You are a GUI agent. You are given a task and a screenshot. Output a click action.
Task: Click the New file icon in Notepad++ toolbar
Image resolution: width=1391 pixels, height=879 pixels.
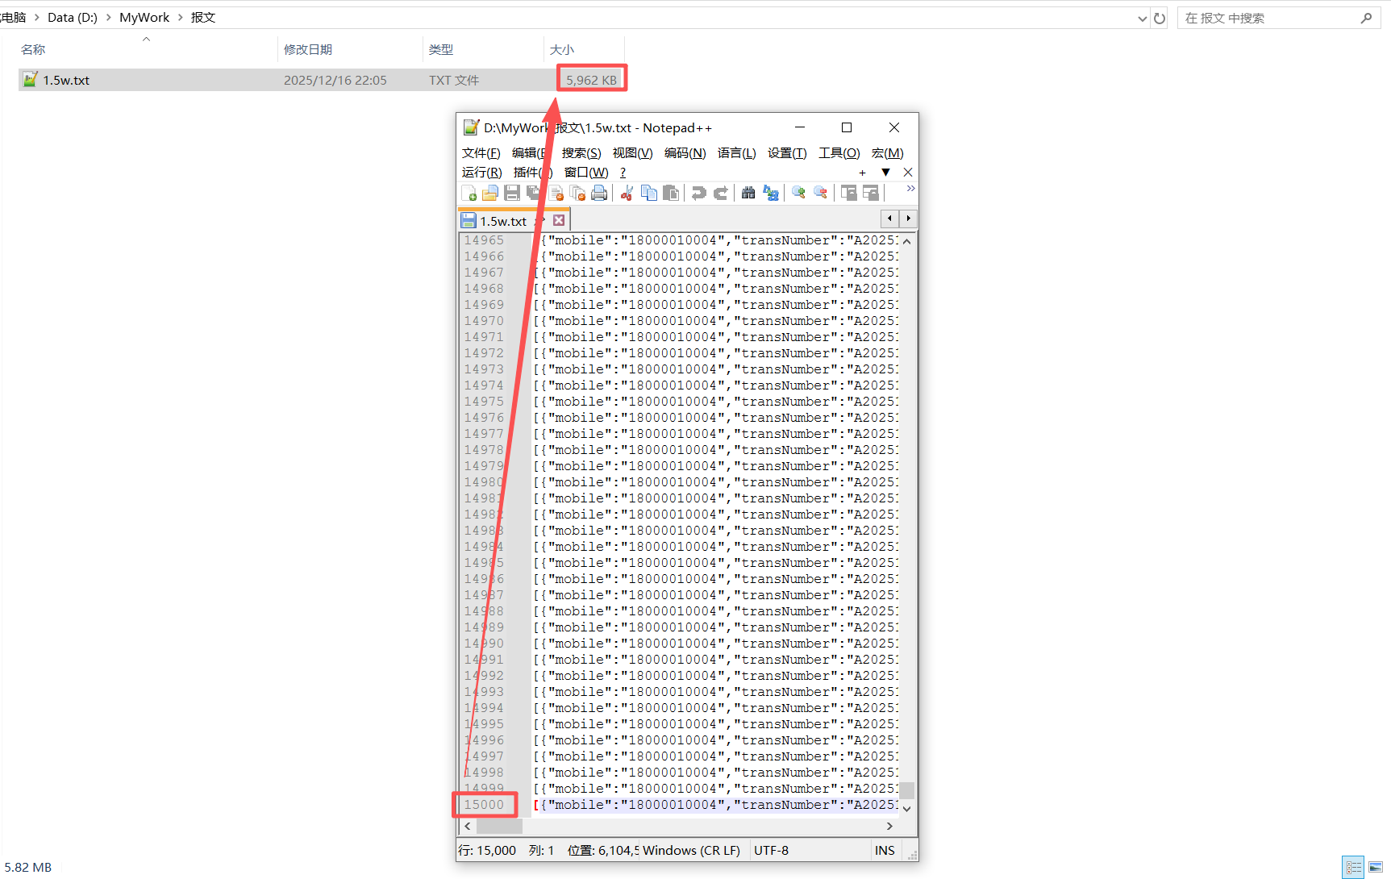click(469, 193)
